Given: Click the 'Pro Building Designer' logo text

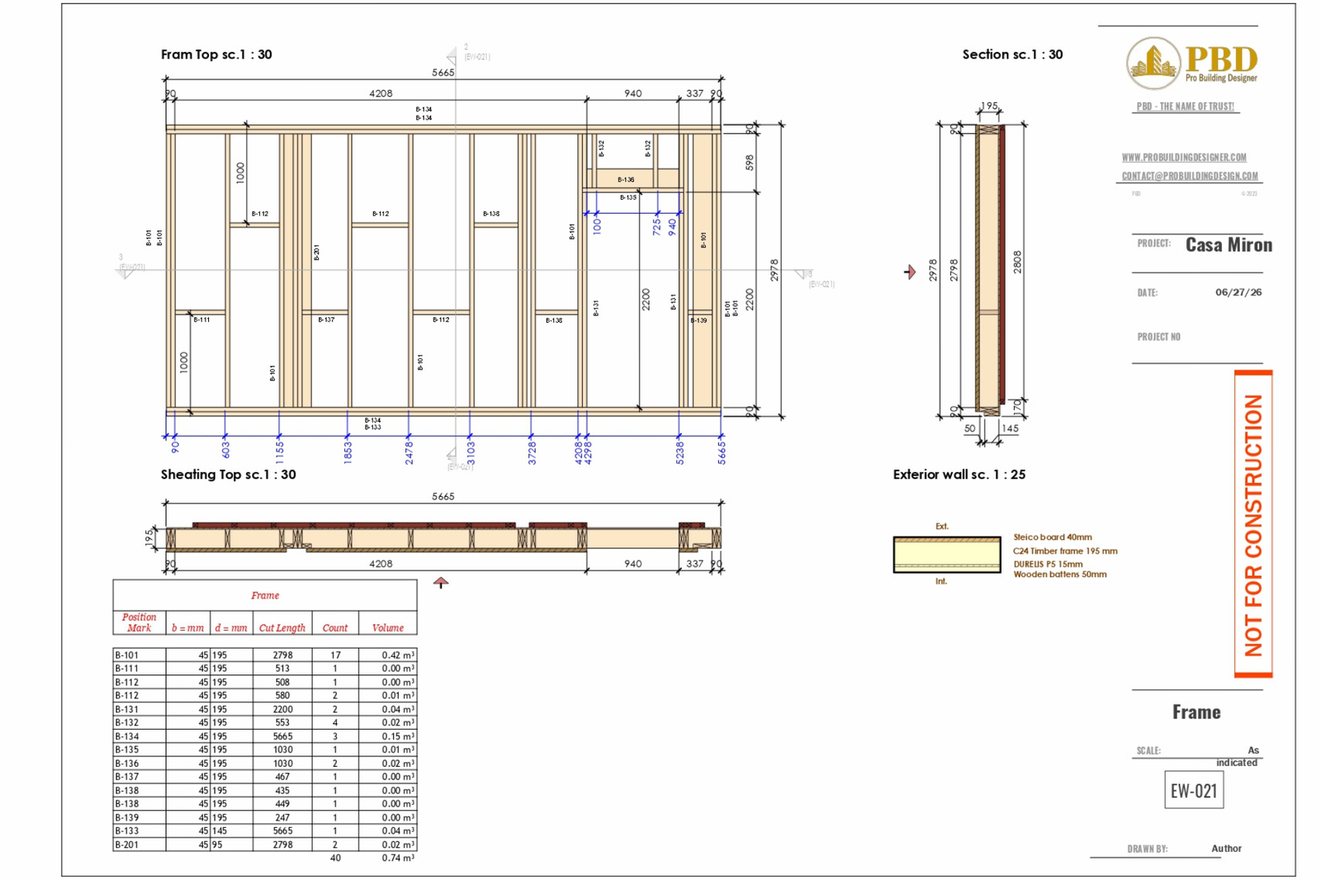Looking at the screenshot, I should (x=1221, y=78).
